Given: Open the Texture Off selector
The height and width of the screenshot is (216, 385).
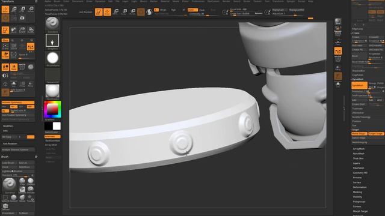Looking at the screenshot, I should coord(52,74).
